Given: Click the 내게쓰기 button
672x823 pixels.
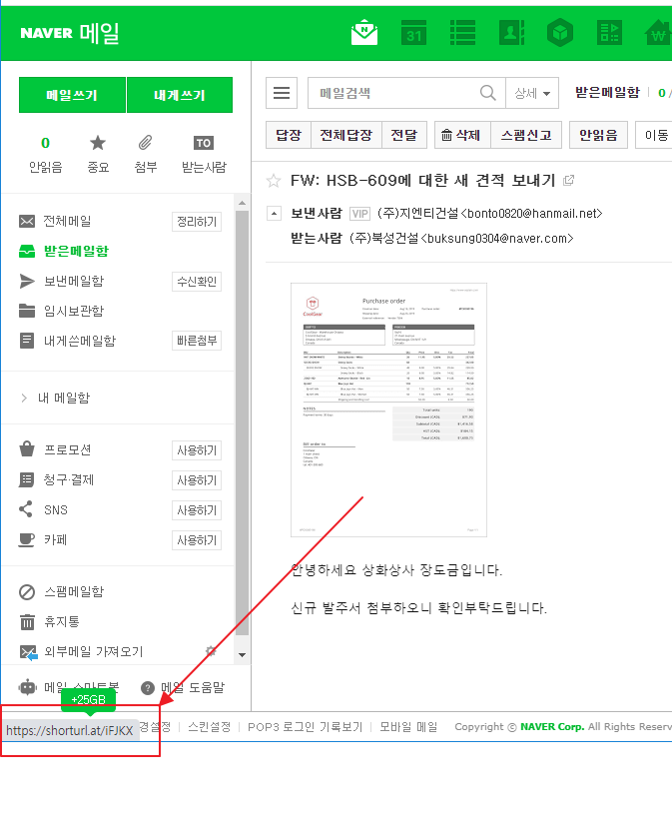Looking at the screenshot, I should pos(180,95).
